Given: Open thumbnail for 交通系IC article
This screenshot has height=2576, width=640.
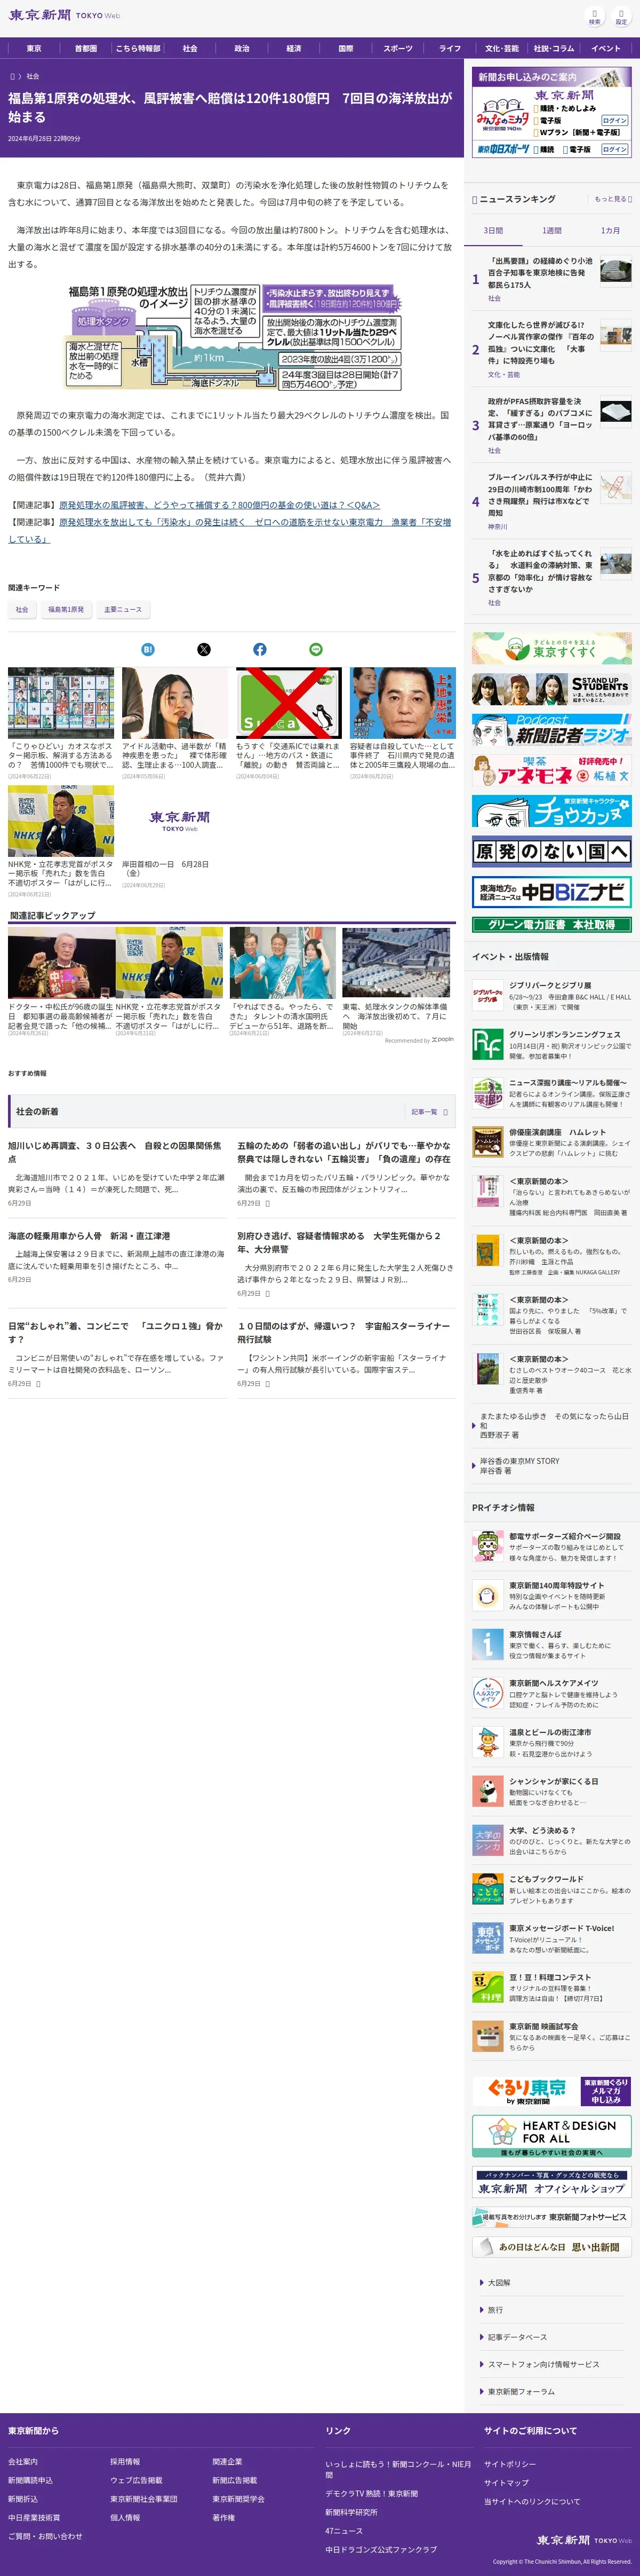Looking at the screenshot, I should pyautogui.click(x=289, y=703).
